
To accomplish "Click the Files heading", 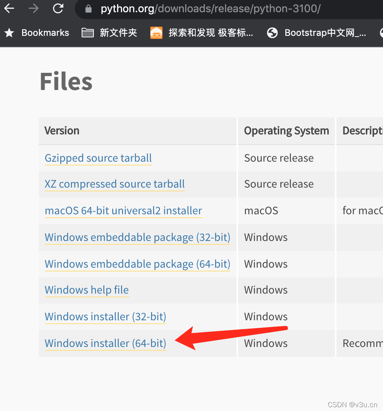I will click(66, 82).
